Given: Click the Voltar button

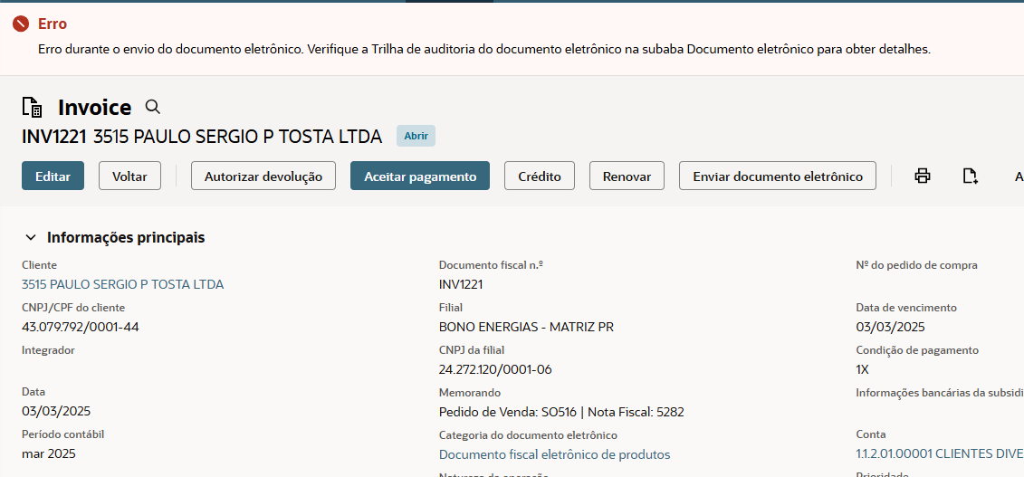Looking at the screenshot, I should (129, 176).
